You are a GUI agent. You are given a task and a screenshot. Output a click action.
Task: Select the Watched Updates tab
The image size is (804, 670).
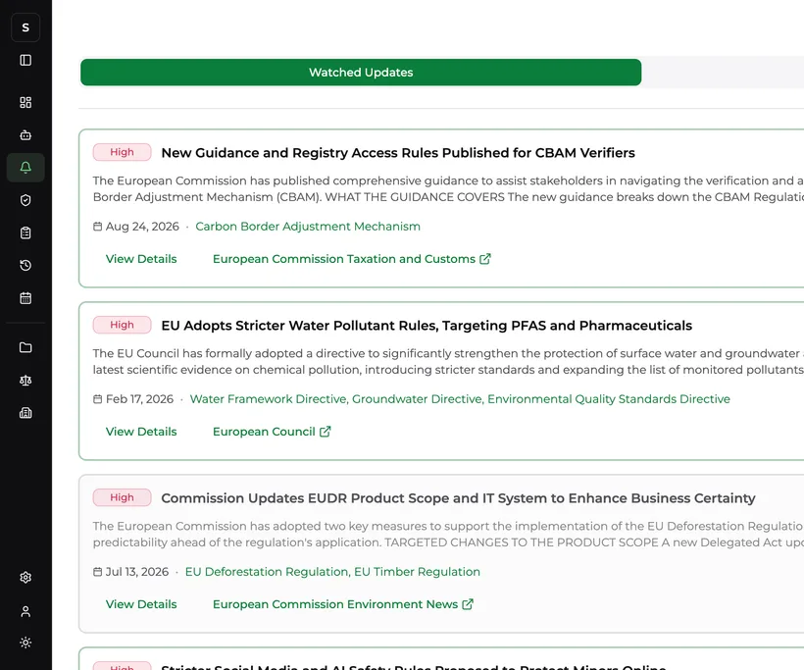tap(361, 73)
